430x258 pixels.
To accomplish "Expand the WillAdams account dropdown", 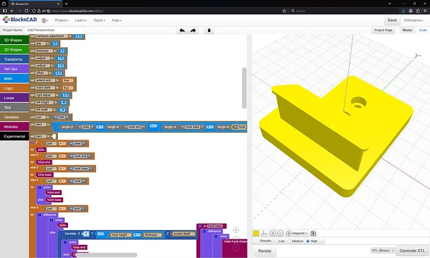I will coord(414,21).
